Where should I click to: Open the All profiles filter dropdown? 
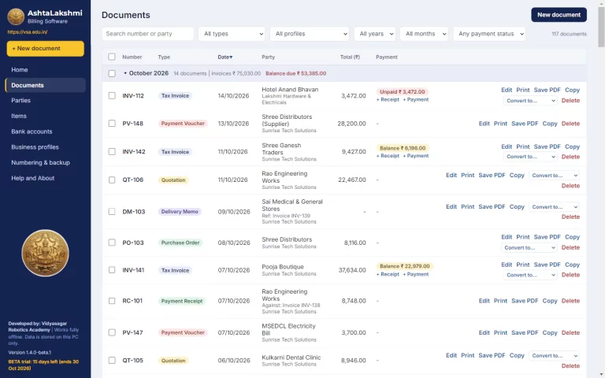click(x=310, y=34)
